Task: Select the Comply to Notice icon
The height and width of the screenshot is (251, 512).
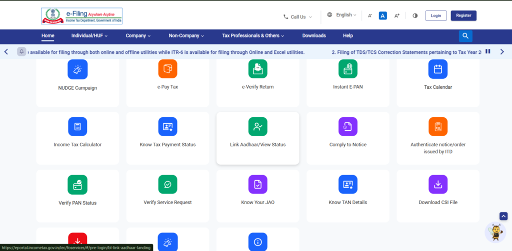Action: [348, 126]
